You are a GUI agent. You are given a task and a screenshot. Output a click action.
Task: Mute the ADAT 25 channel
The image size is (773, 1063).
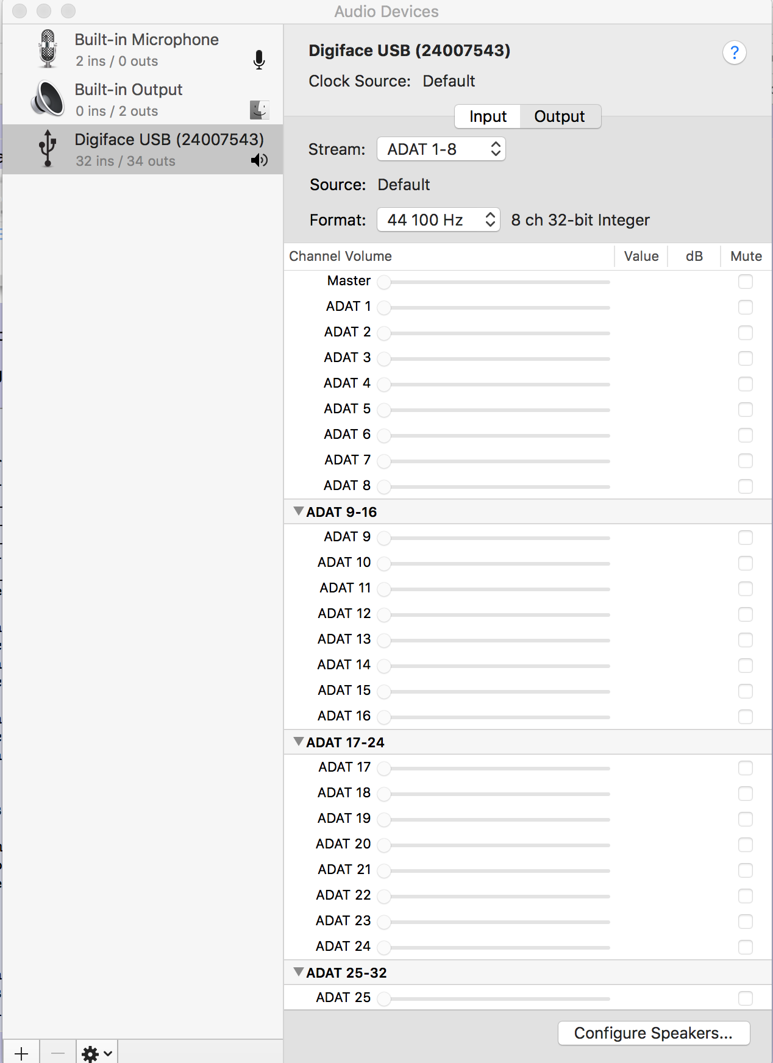click(x=745, y=998)
